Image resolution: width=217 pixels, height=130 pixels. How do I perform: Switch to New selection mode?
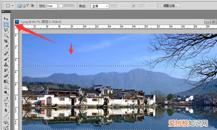(20, 6)
